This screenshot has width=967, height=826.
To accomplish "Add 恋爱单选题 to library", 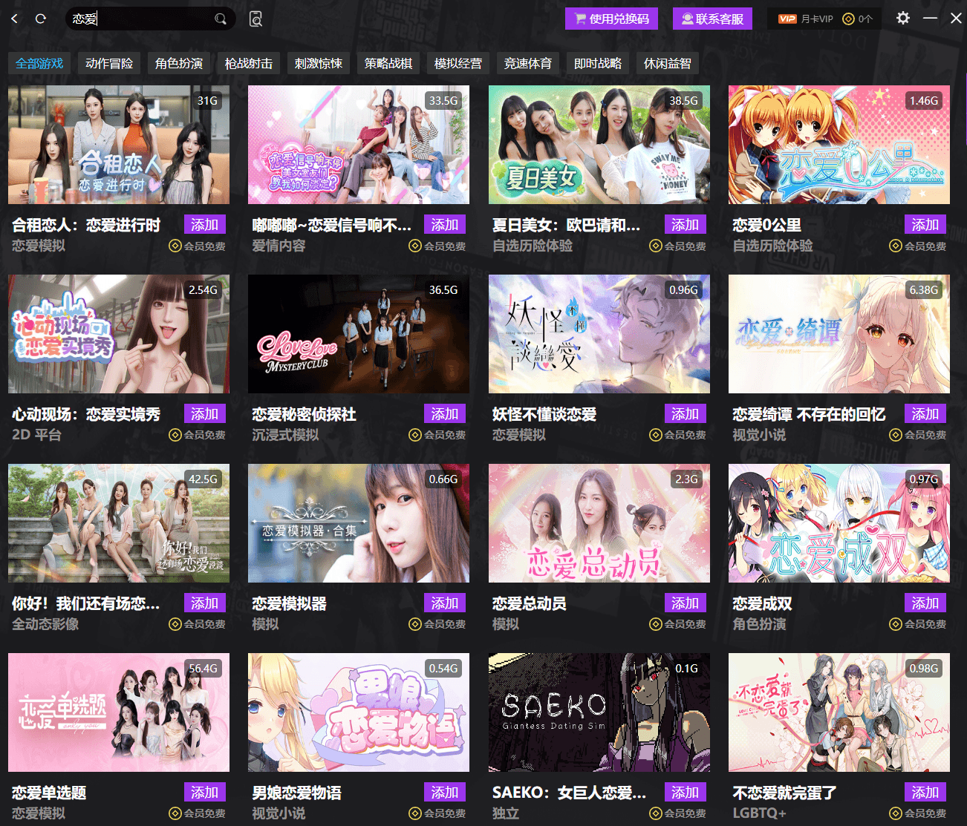I will pos(204,793).
